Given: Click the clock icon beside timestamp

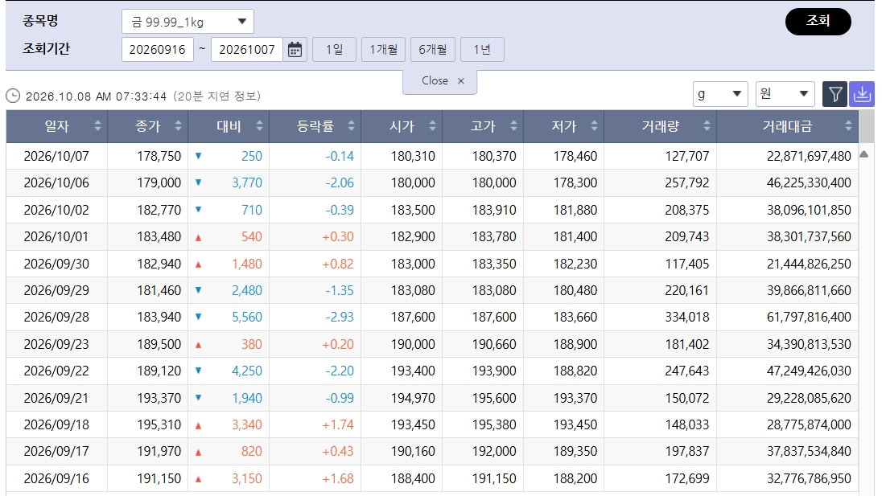Looking at the screenshot, I should [x=13, y=96].
